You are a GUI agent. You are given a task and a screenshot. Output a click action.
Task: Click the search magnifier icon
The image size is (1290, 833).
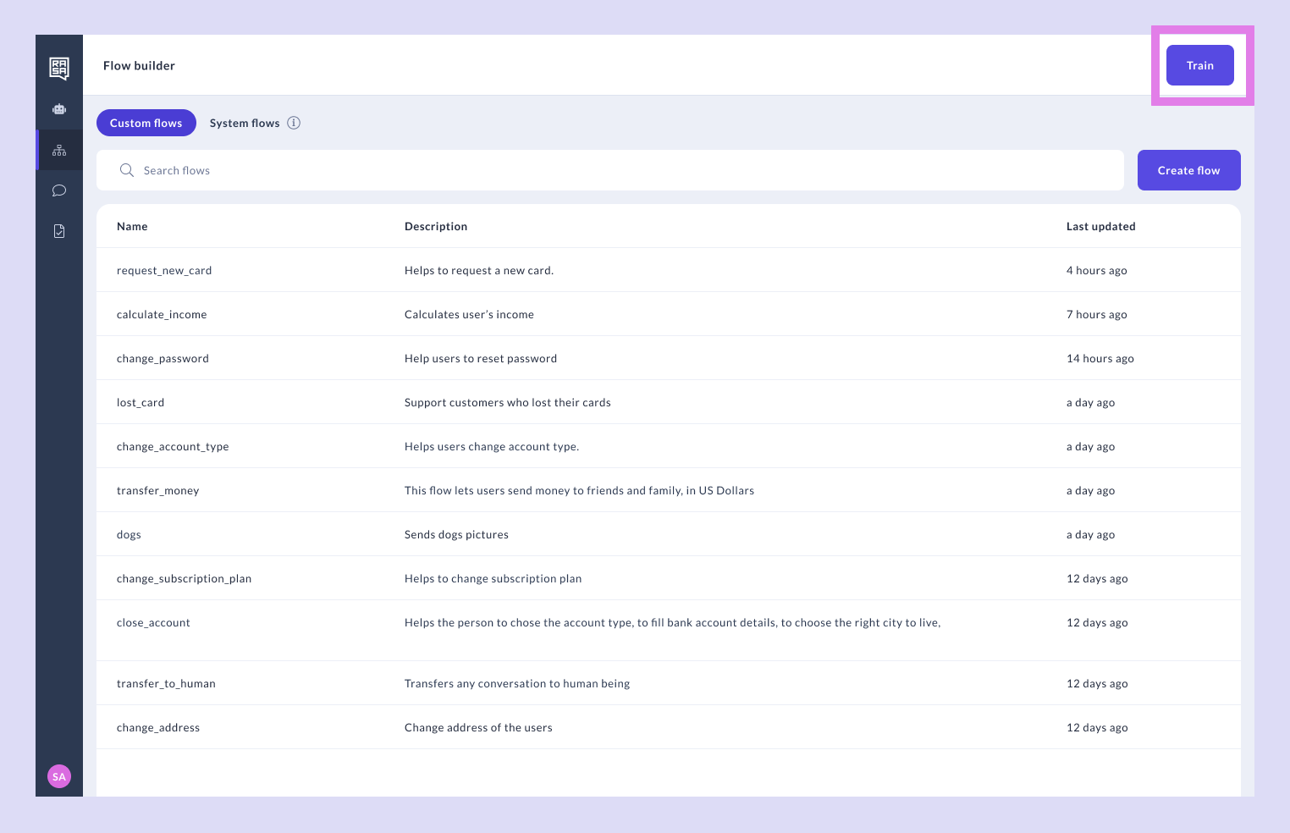pyautogui.click(x=127, y=170)
